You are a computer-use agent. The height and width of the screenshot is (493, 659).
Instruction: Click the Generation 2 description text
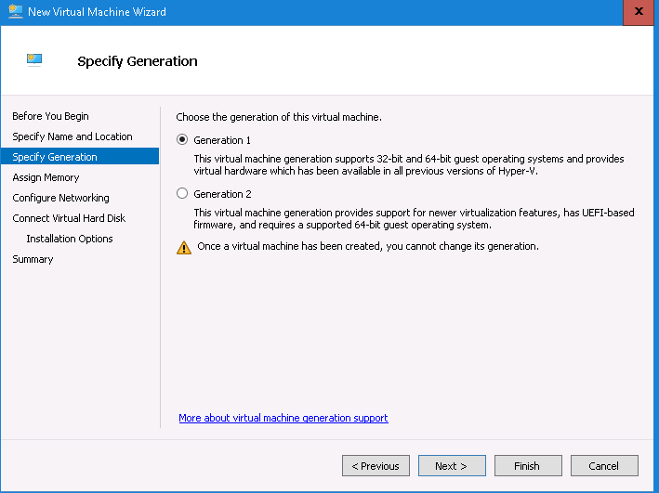pyautogui.click(x=414, y=219)
